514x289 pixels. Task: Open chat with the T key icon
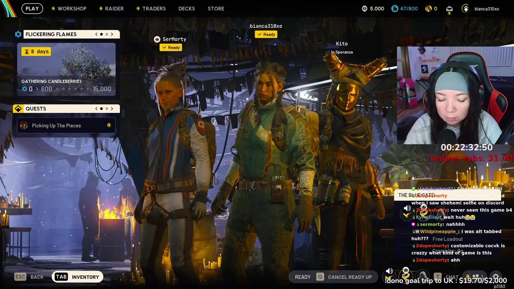pyautogui.click(x=438, y=277)
